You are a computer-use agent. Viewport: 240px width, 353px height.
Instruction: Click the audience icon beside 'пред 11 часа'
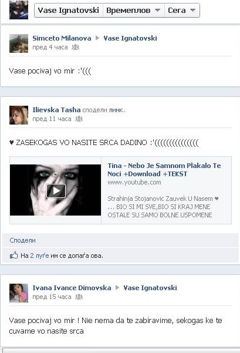pyautogui.click(x=79, y=119)
